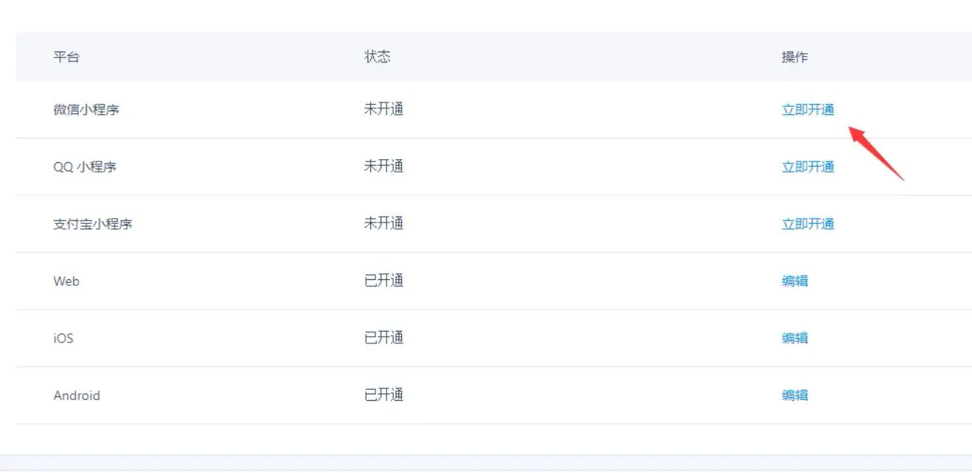
Task: Click the Web platform name
Action: [66, 281]
